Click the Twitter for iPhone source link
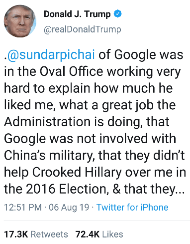Viewport: 190px width, 244px height. tap(132, 207)
